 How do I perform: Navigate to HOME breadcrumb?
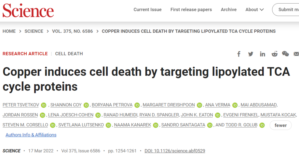click(x=9, y=31)
